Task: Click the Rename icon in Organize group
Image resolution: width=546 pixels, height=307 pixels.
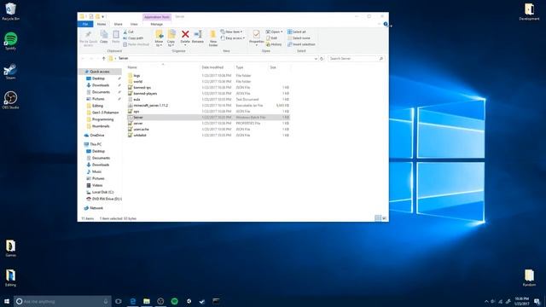Action: pyautogui.click(x=198, y=34)
